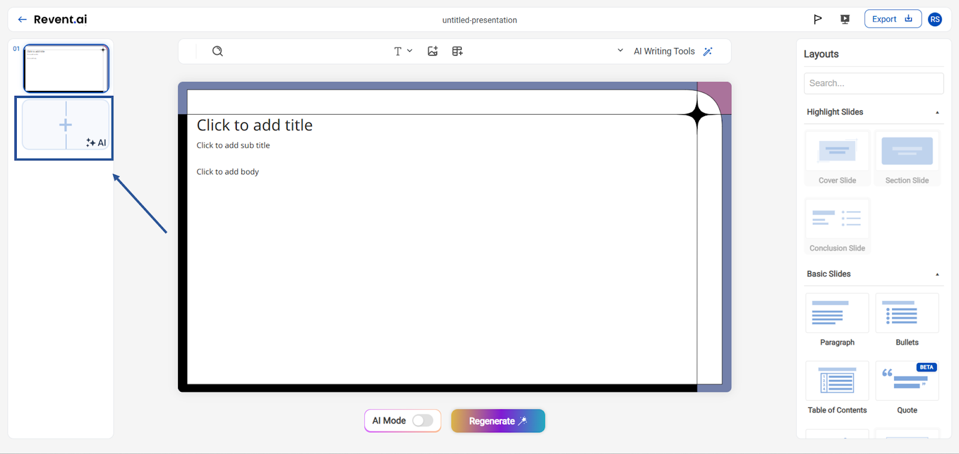Select the Quote layout icon
959x454 pixels.
[x=907, y=380]
